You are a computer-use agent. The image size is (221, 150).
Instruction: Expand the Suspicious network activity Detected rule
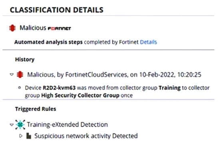tap(21, 136)
